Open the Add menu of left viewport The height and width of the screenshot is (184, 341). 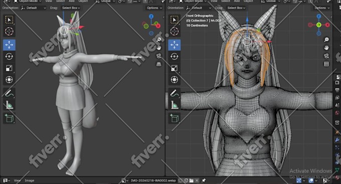pyautogui.click(x=71, y=2)
